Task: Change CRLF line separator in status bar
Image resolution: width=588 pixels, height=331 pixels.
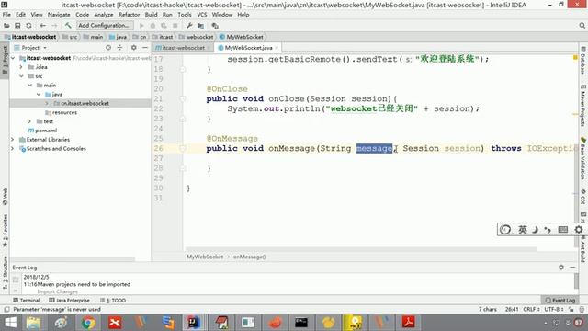Action: pyautogui.click(x=531, y=309)
